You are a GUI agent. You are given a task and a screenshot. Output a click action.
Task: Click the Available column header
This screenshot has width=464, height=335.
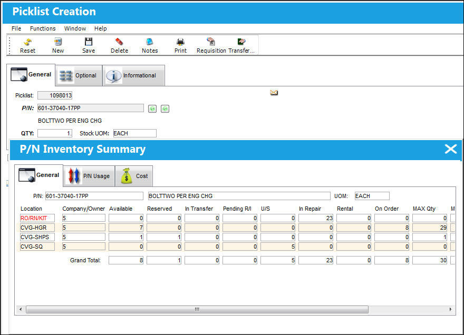(121, 209)
